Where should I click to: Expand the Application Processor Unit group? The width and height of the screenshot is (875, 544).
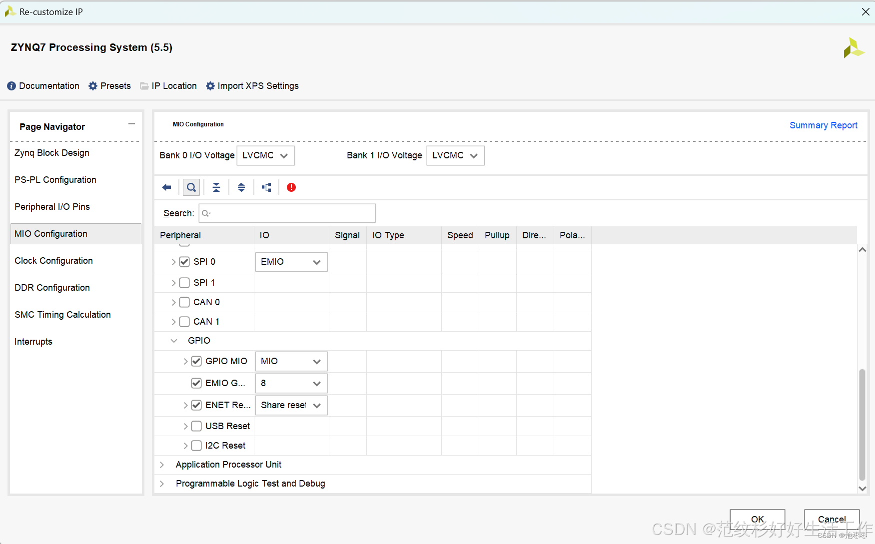tap(162, 465)
